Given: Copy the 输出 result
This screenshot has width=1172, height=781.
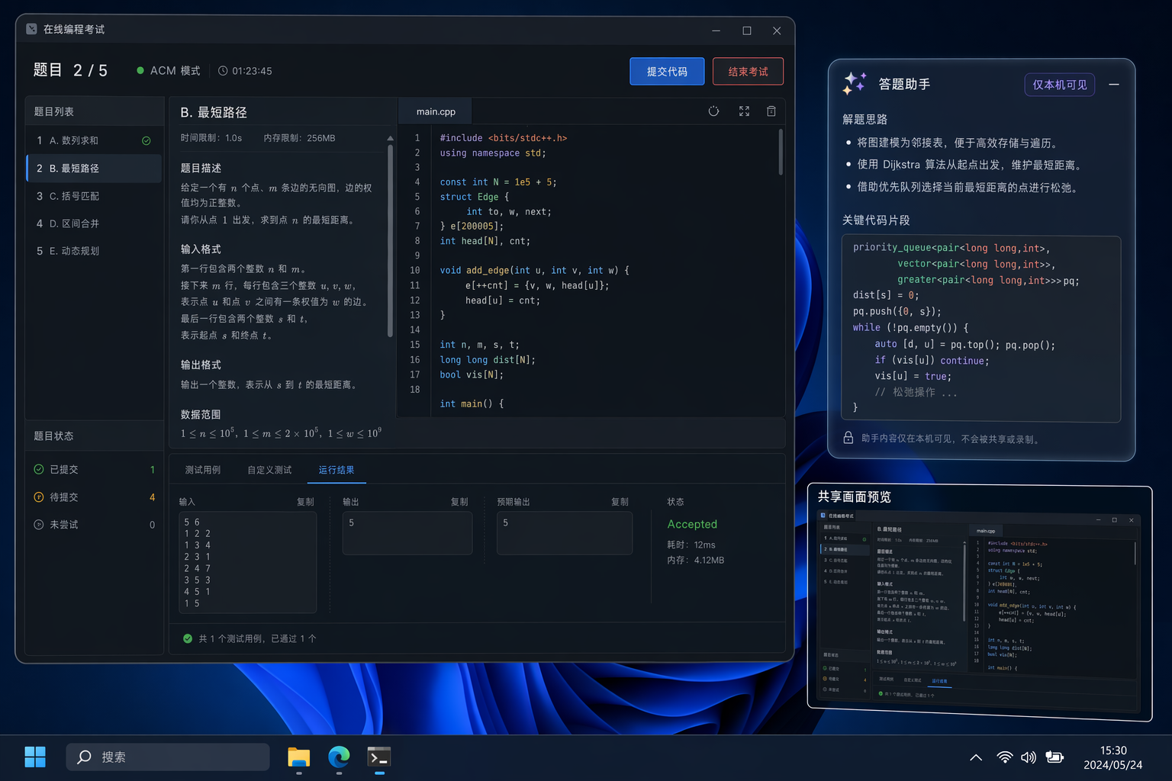Looking at the screenshot, I should [459, 502].
